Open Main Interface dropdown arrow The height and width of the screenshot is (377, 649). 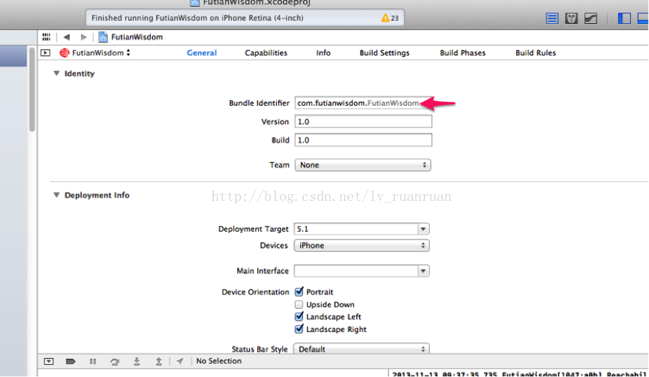(423, 271)
